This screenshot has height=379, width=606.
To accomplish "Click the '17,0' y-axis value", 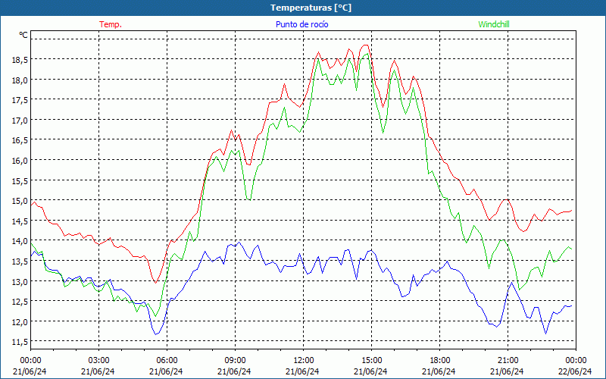I will [20, 121].
